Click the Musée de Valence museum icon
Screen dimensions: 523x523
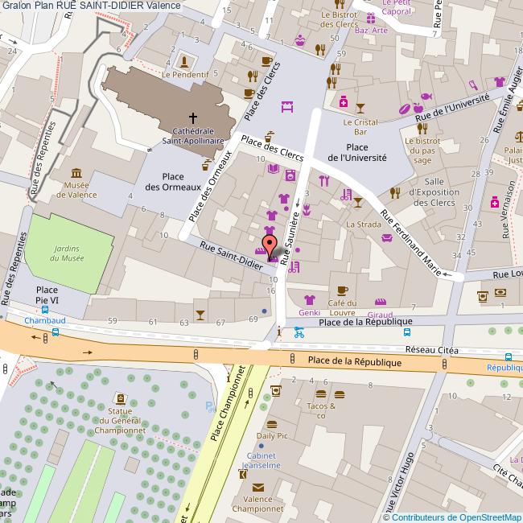[x=76, y=174]
